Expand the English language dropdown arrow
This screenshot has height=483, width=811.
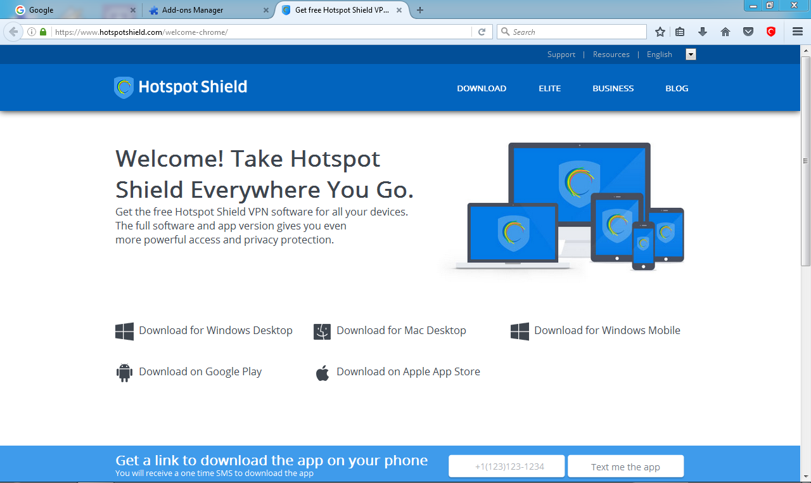point(691,55)
